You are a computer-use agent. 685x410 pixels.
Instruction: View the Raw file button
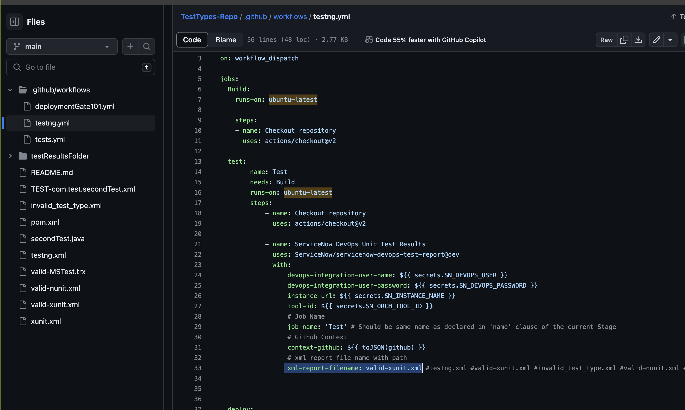(x=606, y=40)
